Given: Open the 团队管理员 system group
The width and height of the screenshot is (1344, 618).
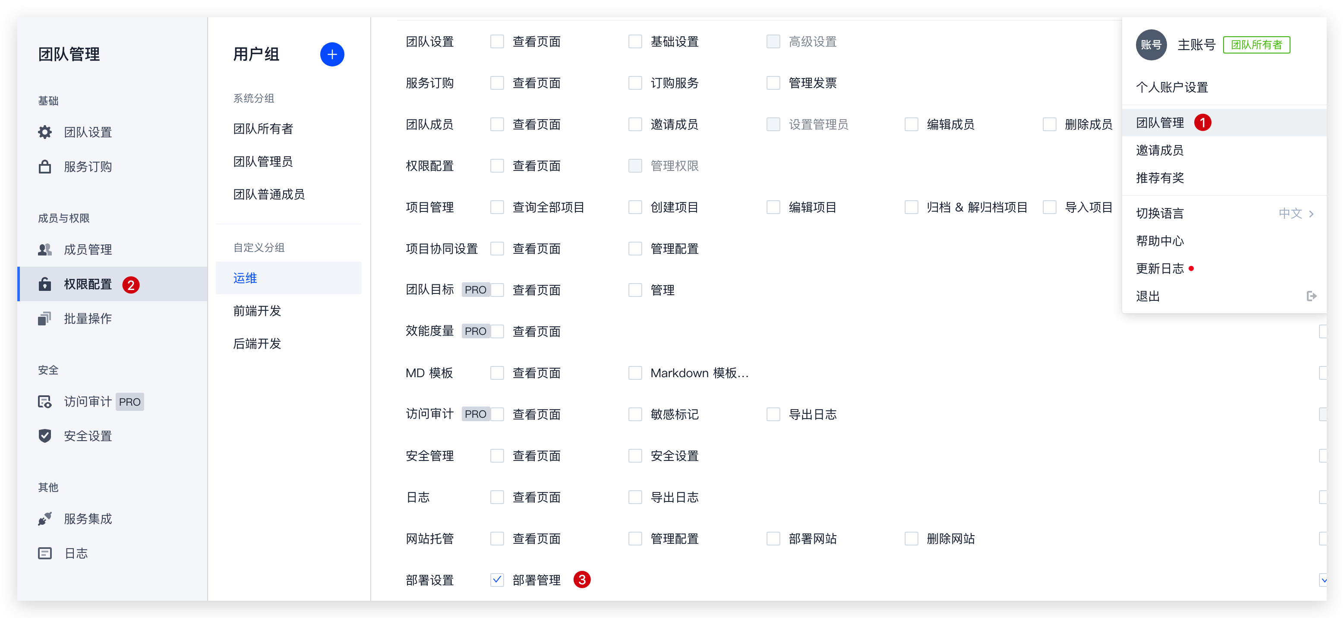Looking at the screenshot, I should 263,162.
